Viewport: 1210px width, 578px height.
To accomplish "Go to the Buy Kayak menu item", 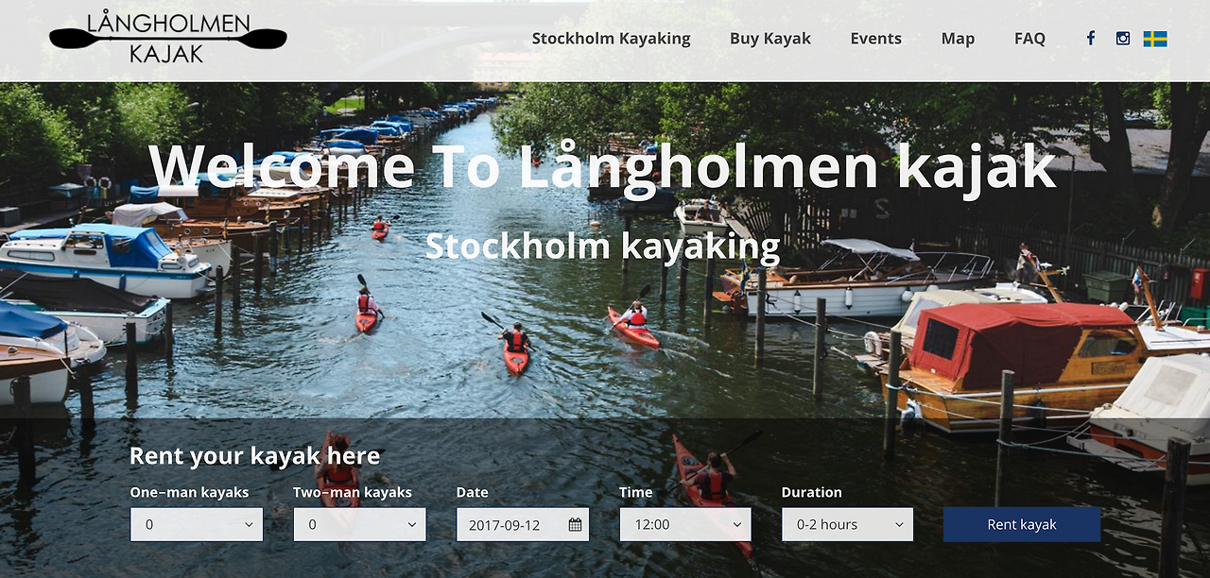I will click(770, 39).
